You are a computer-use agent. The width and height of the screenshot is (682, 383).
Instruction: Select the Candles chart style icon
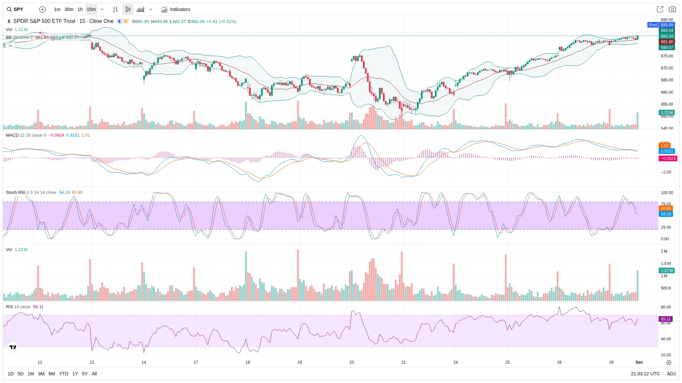(x=128, y=9)
